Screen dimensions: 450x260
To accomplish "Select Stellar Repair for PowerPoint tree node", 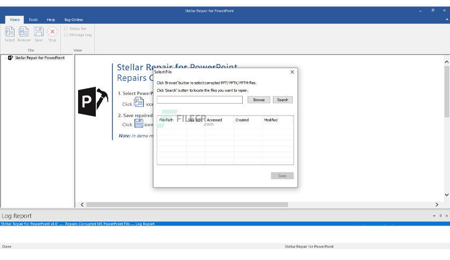I will 40,57.
